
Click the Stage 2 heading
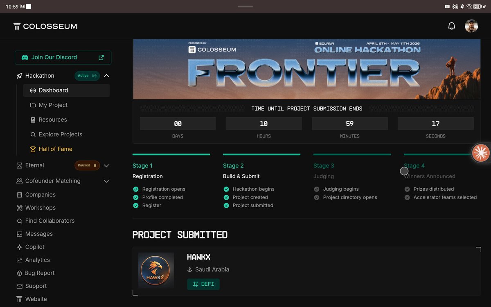tap(233, 166)
